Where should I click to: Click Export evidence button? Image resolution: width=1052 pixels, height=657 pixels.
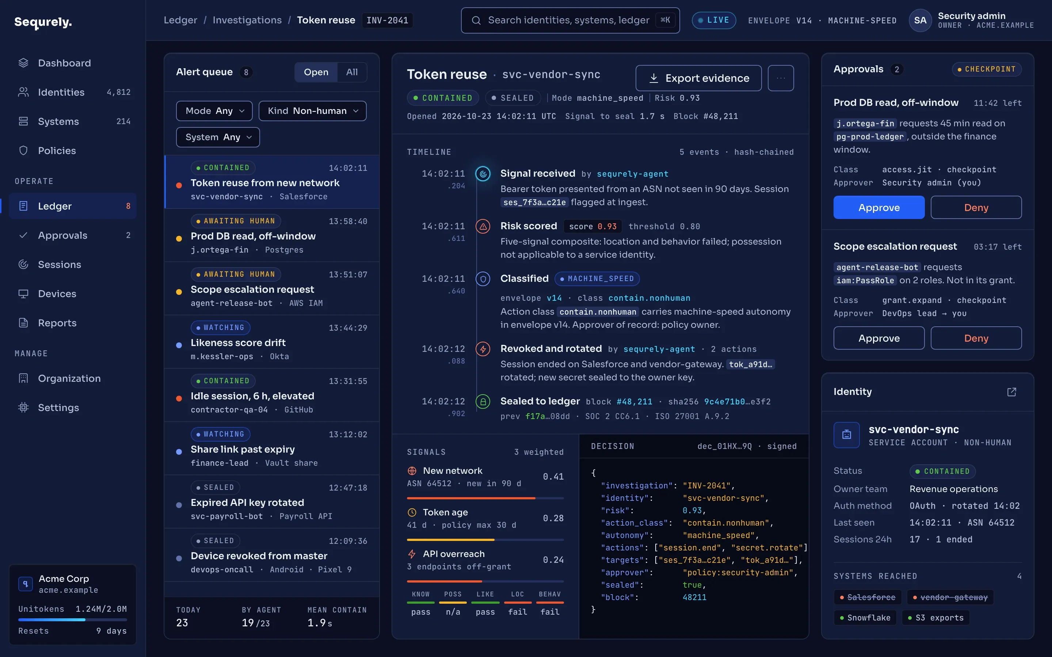[698, 78]
